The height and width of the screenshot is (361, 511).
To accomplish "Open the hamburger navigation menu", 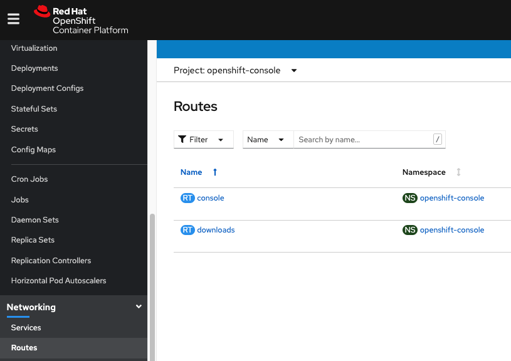I will pos(14,19).
